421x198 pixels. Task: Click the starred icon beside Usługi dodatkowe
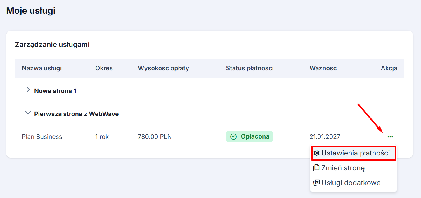click(316, 183)
